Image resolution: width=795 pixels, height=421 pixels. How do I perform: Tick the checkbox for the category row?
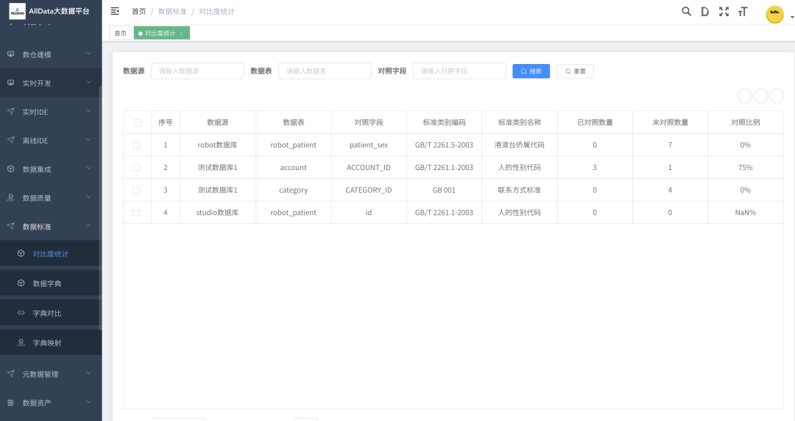(x=136, y=190)
